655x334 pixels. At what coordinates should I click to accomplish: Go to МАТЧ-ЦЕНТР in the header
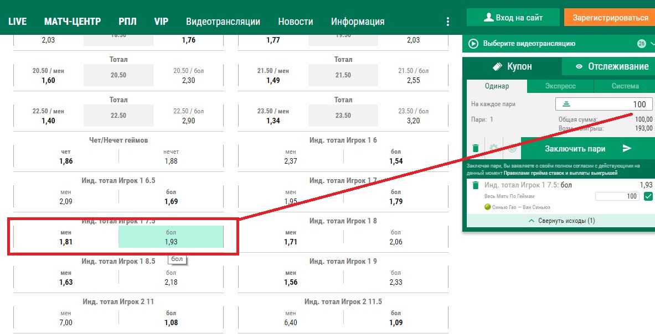point(73,22)
